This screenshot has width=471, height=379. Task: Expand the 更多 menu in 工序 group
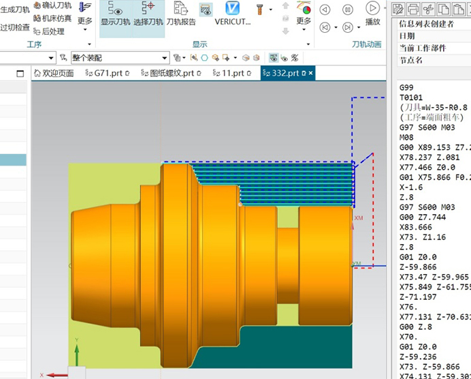click(x=84, y=16)
